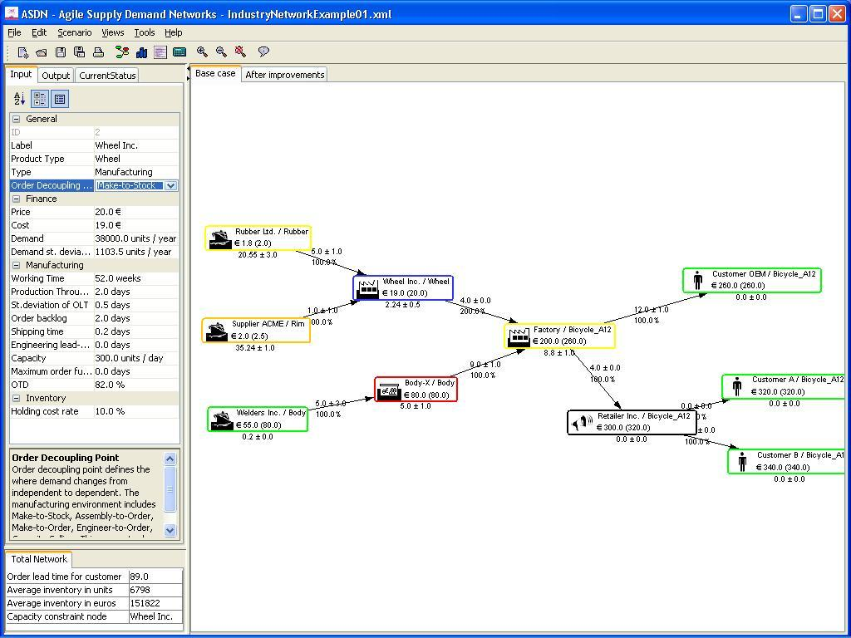This screenshot has height=638, width=851.
Task: Reset zoom with the red-crossed magnifier
Action: pos(240,52)
